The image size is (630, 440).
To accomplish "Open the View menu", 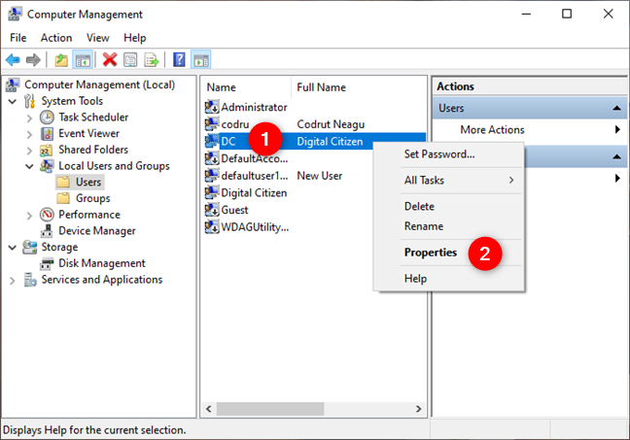I will tap(97, 38).
